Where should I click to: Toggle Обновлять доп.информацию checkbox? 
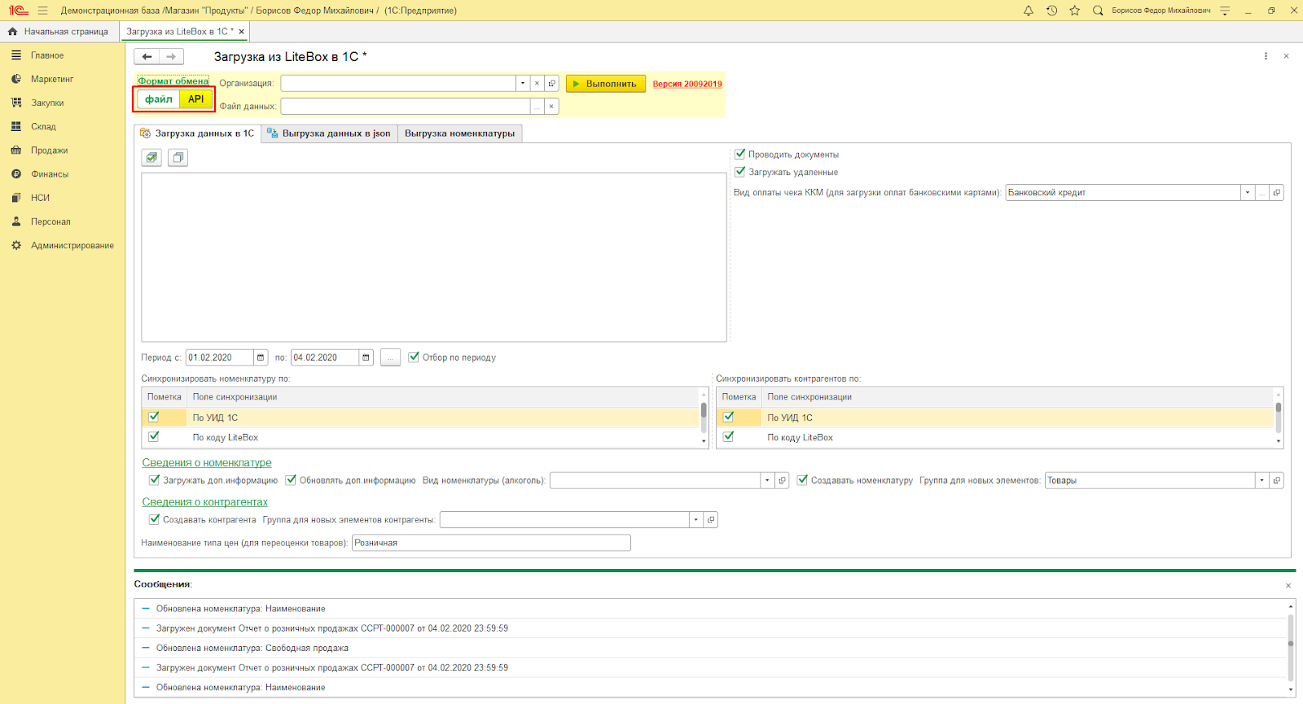click(291, 480)
